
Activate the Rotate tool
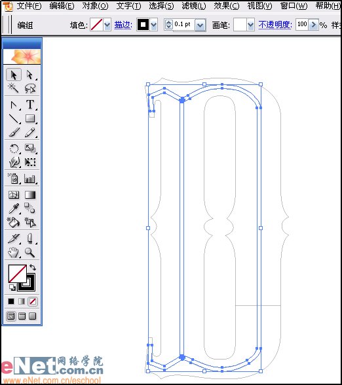tap(14, 148)
